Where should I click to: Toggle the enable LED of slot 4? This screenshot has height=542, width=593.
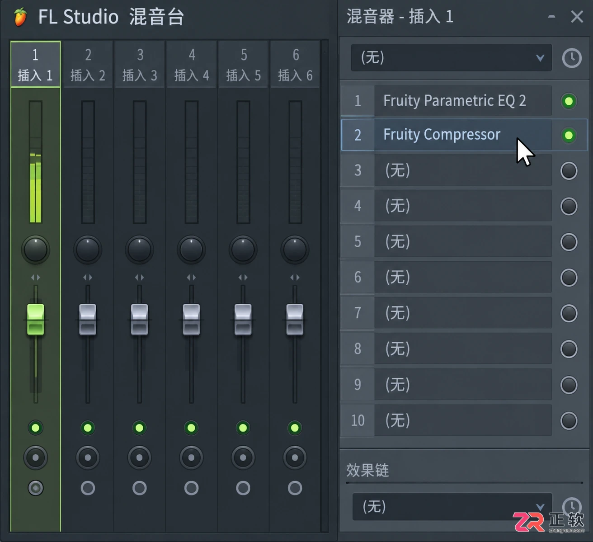pos(569,206)
